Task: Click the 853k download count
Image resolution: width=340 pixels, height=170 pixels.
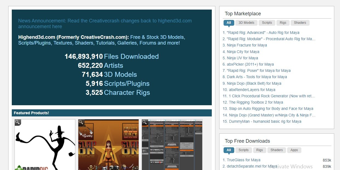Action: [327, 160]
